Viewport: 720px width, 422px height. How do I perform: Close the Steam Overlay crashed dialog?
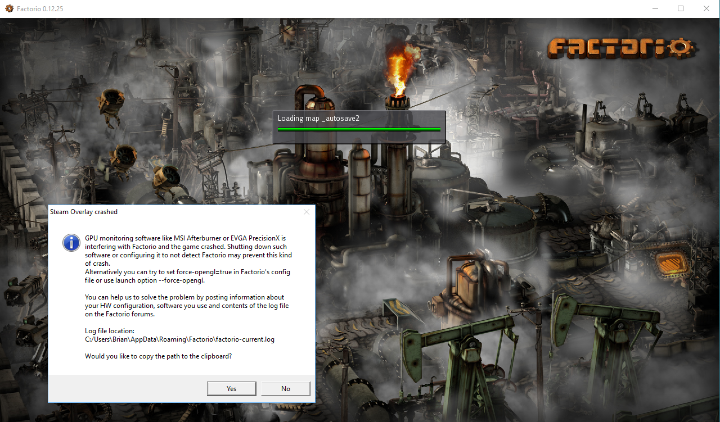pyautogui.click(x=307, y=212)
